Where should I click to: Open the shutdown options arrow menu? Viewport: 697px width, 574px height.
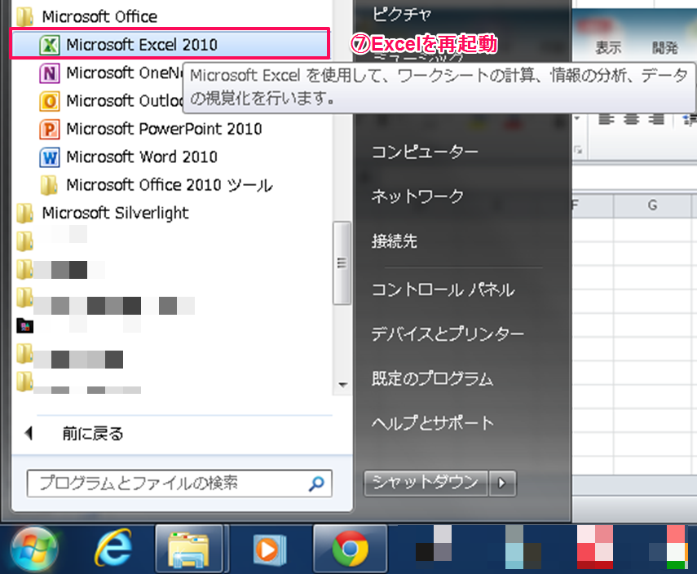(x=501, y=483)
